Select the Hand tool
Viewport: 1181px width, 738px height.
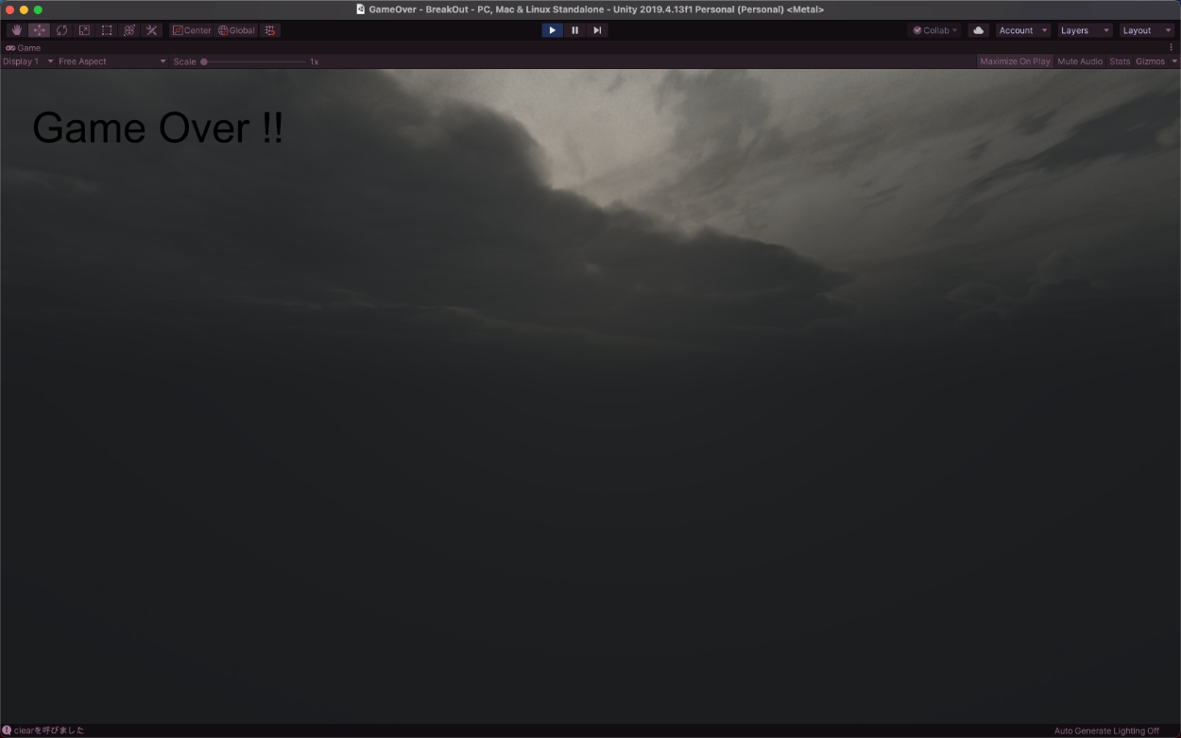coord(17,30)
